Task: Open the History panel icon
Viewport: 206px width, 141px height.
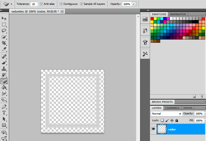Action: click(145, 30)
